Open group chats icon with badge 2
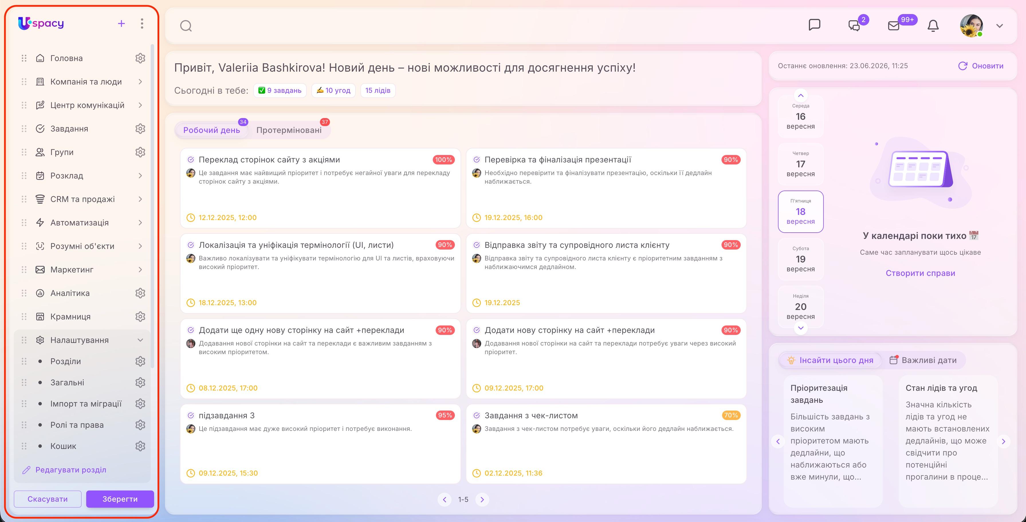This screenshot has height=522, width=1026. pos(854,25)
